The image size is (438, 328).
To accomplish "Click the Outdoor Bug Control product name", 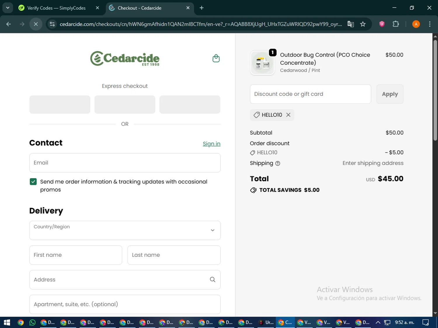I will pyautogui.click(x=325, y=59).
